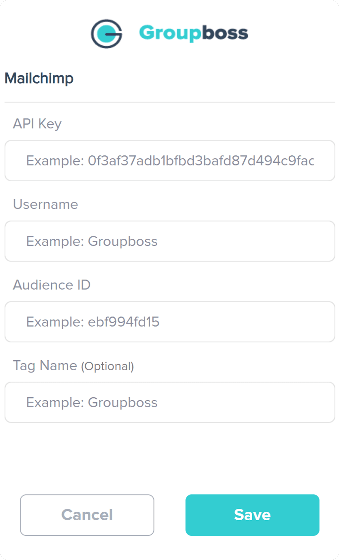Click the (Optional) note beside Tag Name
Viewport: 339px width, 560px height.
(x=108, y=366)
